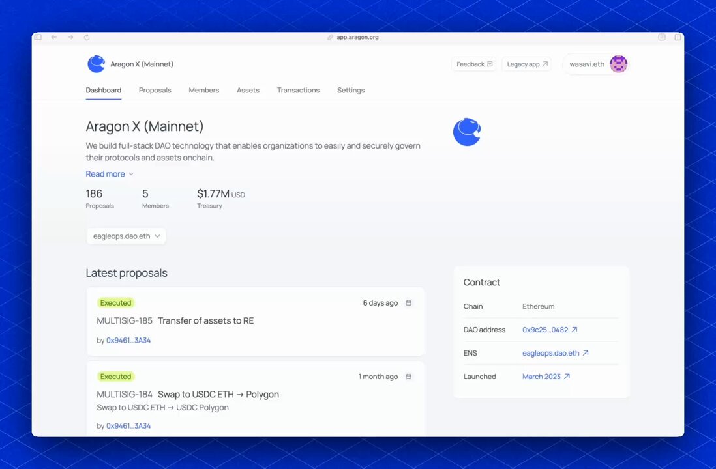Open the MULTISIG-185 Transfer of assets proposal
Image resolution: width=716 pixels, height=469 pixels.
[x=255, y=322]
